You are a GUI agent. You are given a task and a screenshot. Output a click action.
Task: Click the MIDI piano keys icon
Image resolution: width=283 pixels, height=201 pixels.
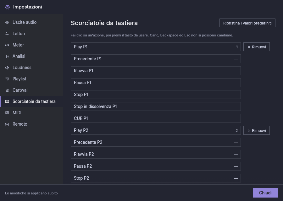point(7,113)
